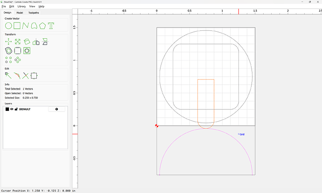Click the Move transform tool

tap(8, 41)
